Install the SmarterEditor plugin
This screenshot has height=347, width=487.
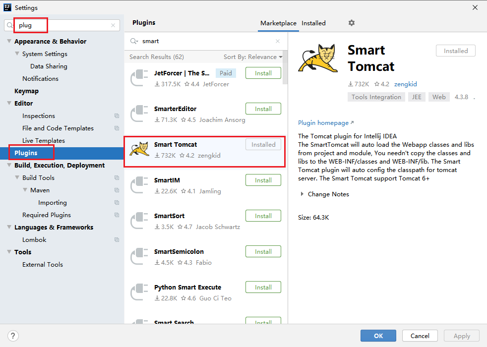(x=263, y=109)
